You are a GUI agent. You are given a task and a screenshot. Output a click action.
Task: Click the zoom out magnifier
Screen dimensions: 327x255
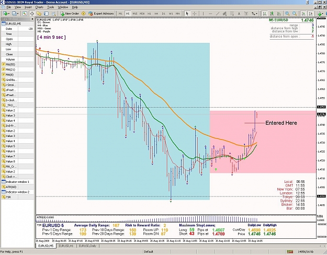tap(295, 14)
